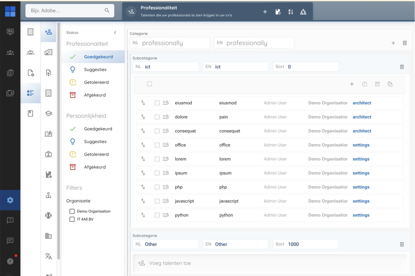Select Goedgekeurd under Professionaliteit
Viewport: 415px width, 276px height.
93,57
